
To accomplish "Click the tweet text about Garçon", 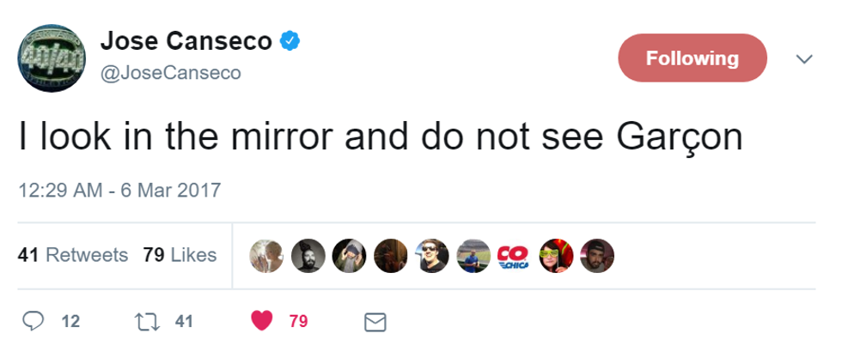I will point(380,136).
